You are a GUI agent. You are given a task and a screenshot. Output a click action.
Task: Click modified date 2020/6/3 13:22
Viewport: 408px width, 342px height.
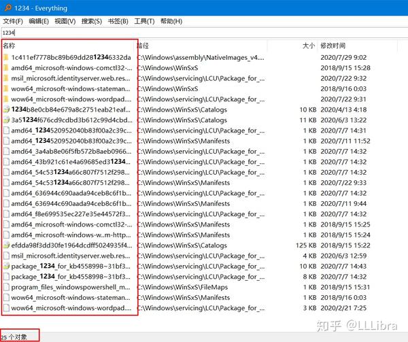[x=343, y=120]
